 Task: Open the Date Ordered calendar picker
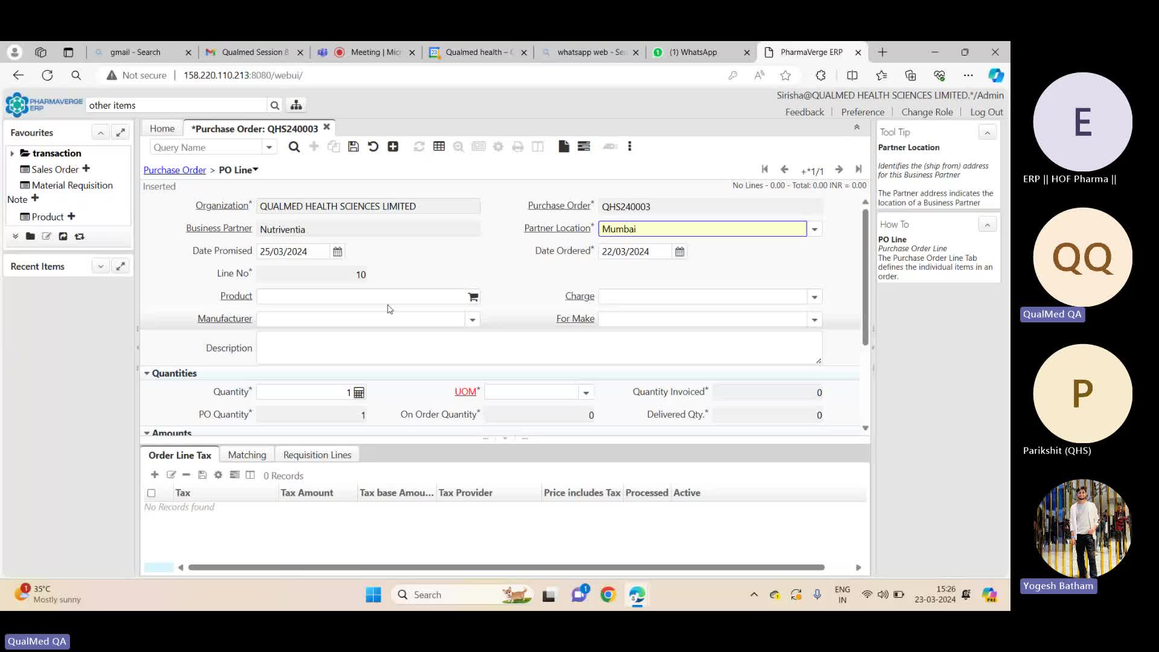pyautogui.click(x=680, y=252)
